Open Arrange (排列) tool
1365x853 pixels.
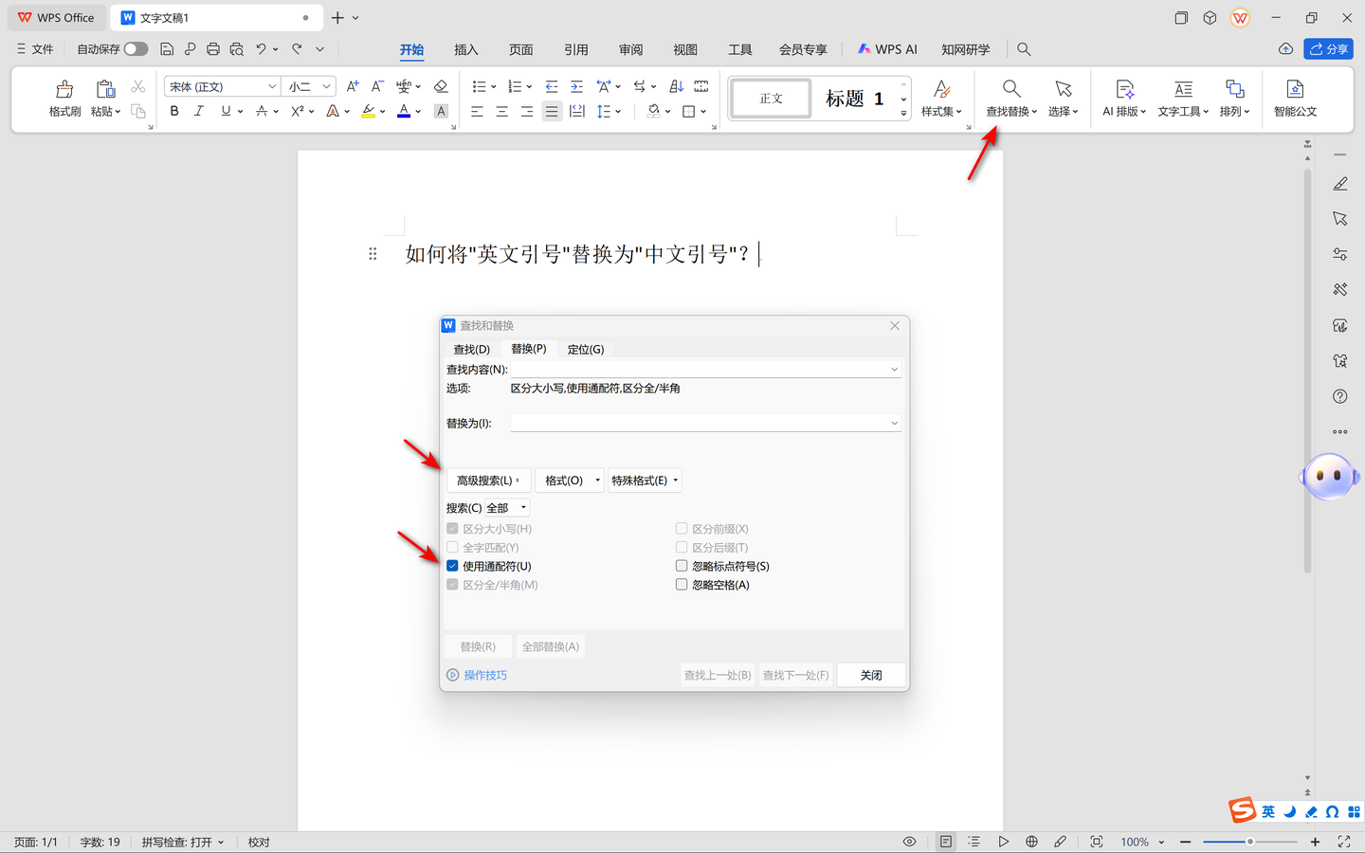coord(1235,99)
